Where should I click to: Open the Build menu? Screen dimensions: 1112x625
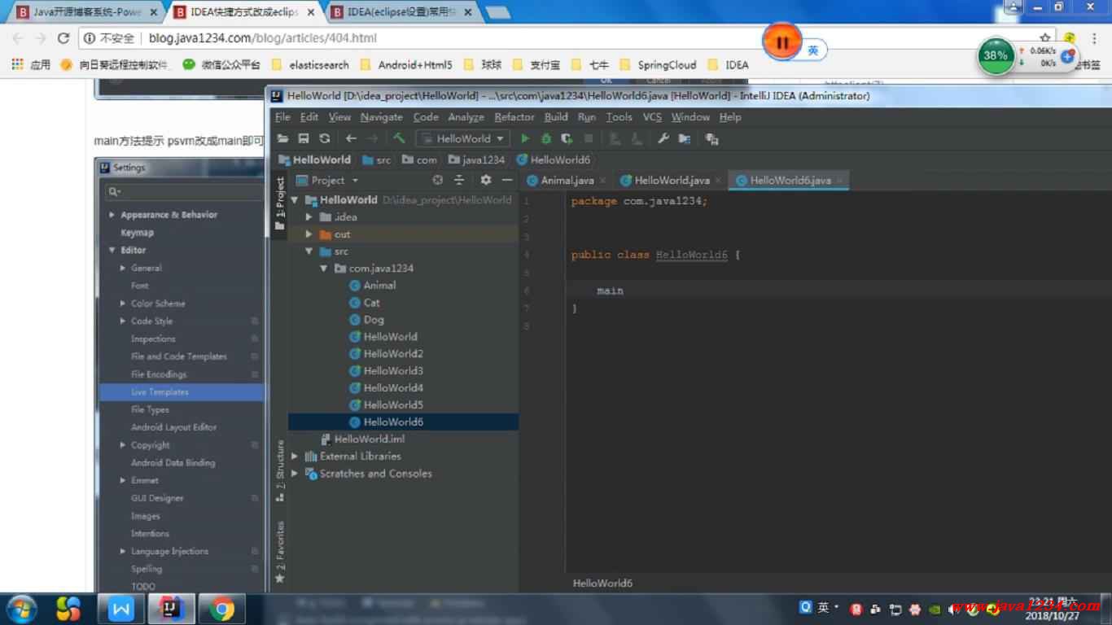click(556, 117)
